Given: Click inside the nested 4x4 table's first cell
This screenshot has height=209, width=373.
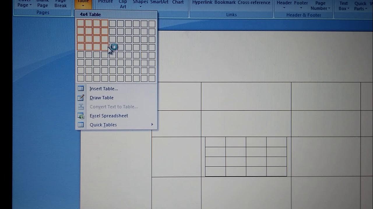Looking at the screenshot, I should pyautogui.click(x=215, y=142).
